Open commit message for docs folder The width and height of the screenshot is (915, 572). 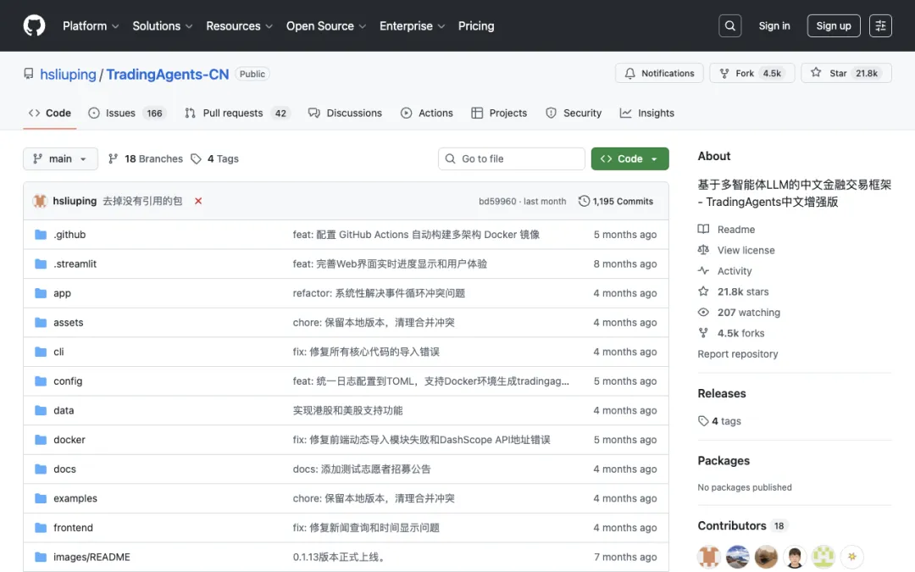(x=362, y=469)
